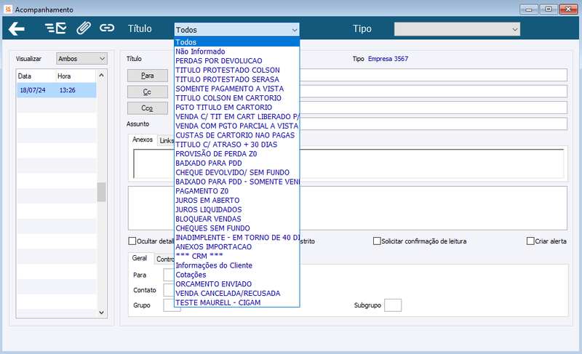Select JUROS LIQUIDADOS
The width and height of the screenshot is (582, 354).
(x=237, y=209)
